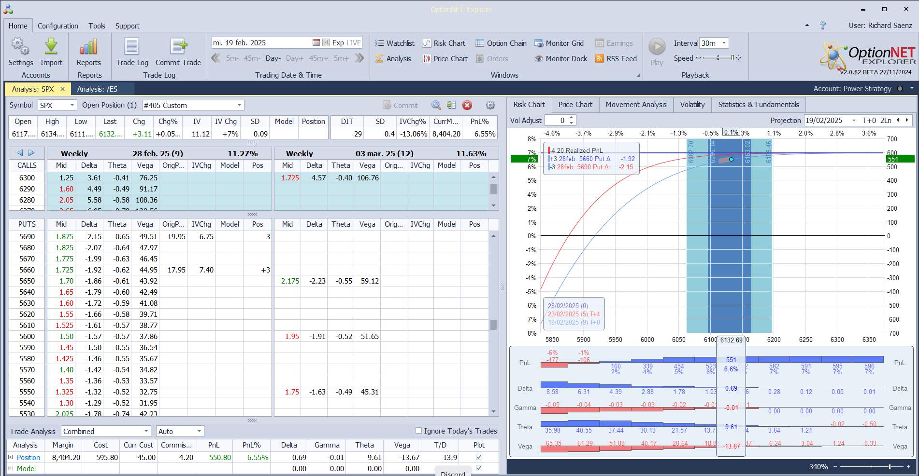Toggle T+0 projection line
The image size is (919, 476).
[869, 121]
